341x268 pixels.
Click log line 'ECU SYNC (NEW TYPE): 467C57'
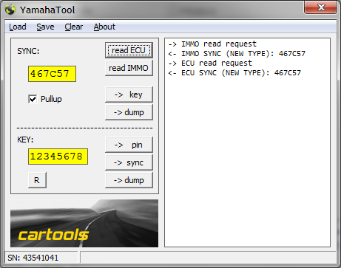coord(234,73)
